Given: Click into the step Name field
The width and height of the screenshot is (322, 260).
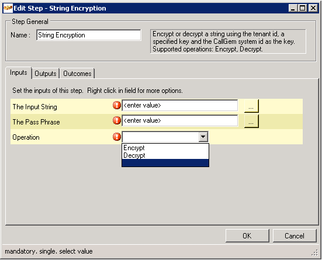Looking at the screenshot, I should tap(89, 35).
